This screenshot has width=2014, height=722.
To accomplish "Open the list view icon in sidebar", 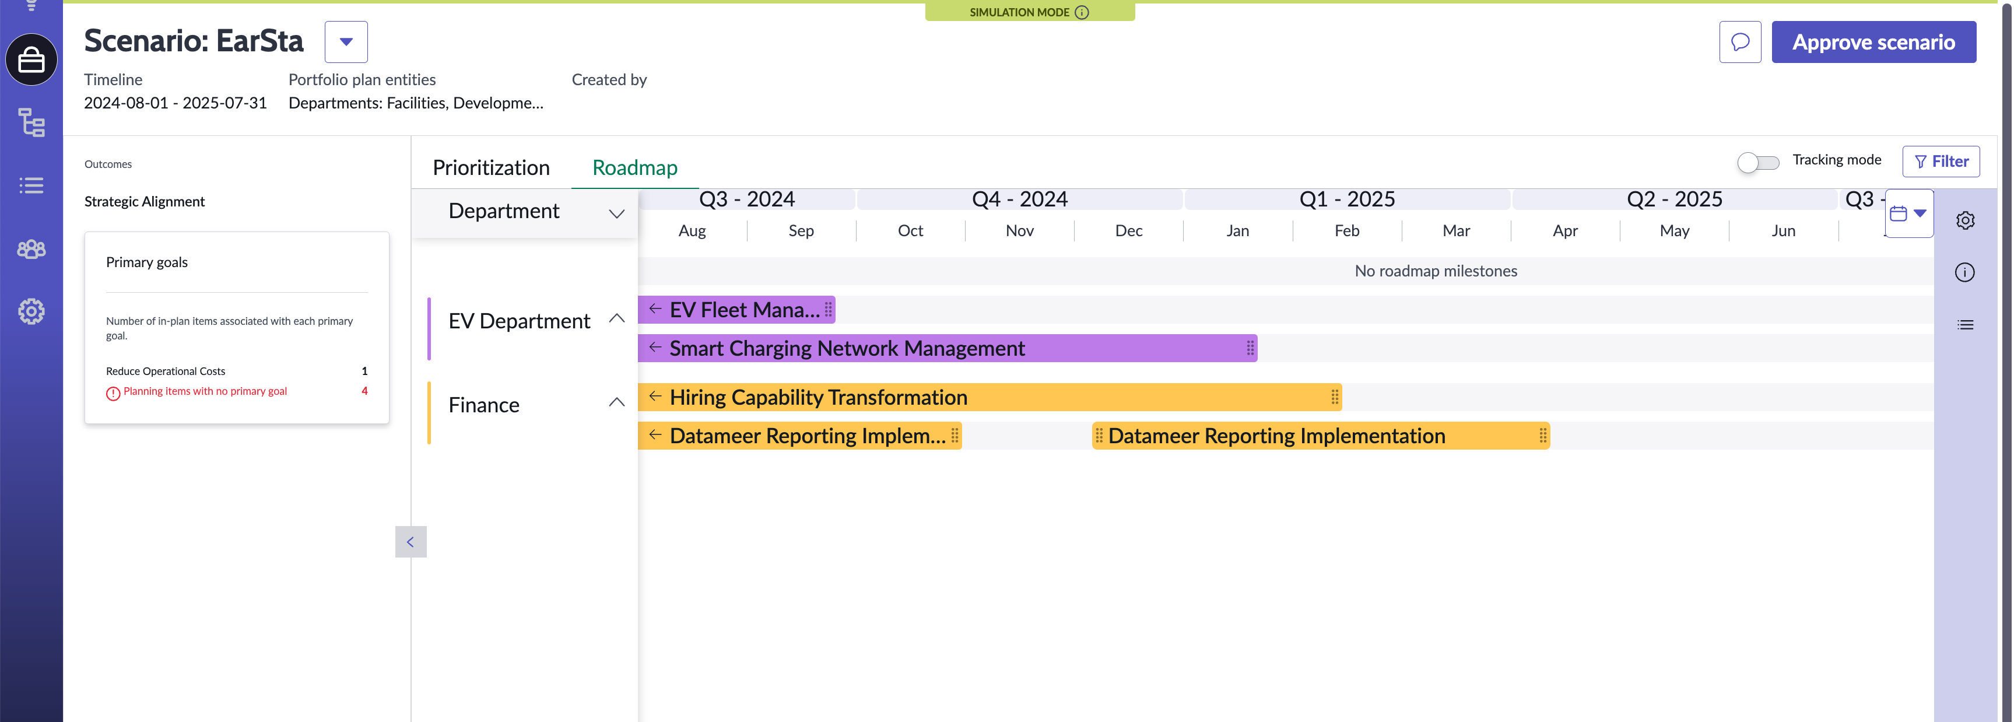I will (31, 185).
